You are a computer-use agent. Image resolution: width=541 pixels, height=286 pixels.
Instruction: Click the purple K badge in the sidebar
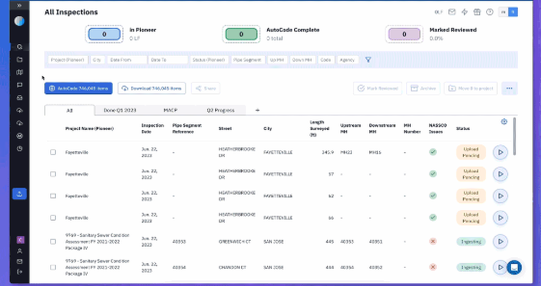[21, 240]
